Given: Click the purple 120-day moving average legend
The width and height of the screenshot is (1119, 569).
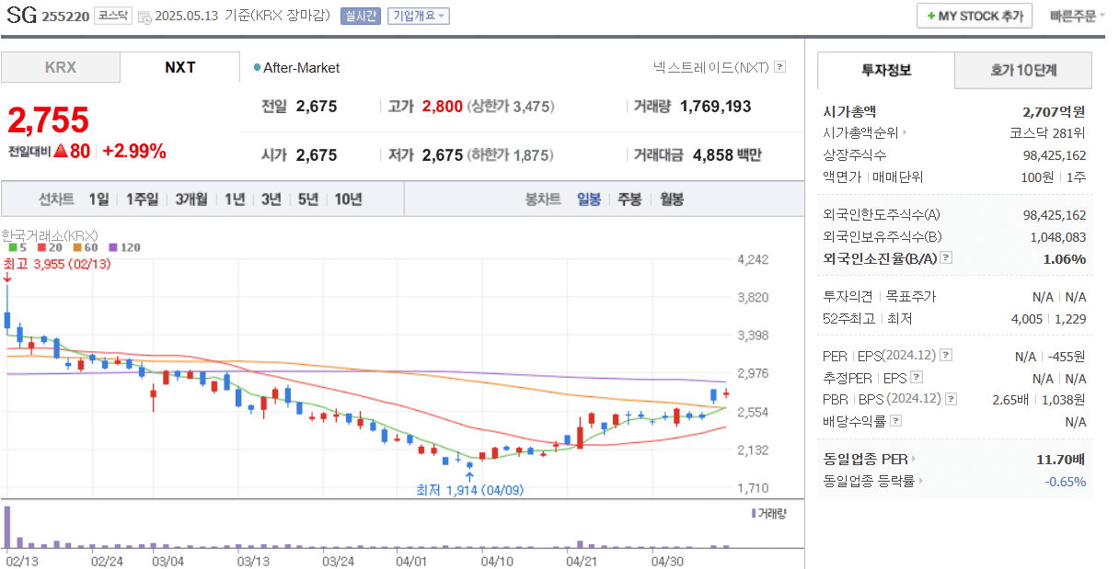Looking at the screenshot, I should pos(124,248).
